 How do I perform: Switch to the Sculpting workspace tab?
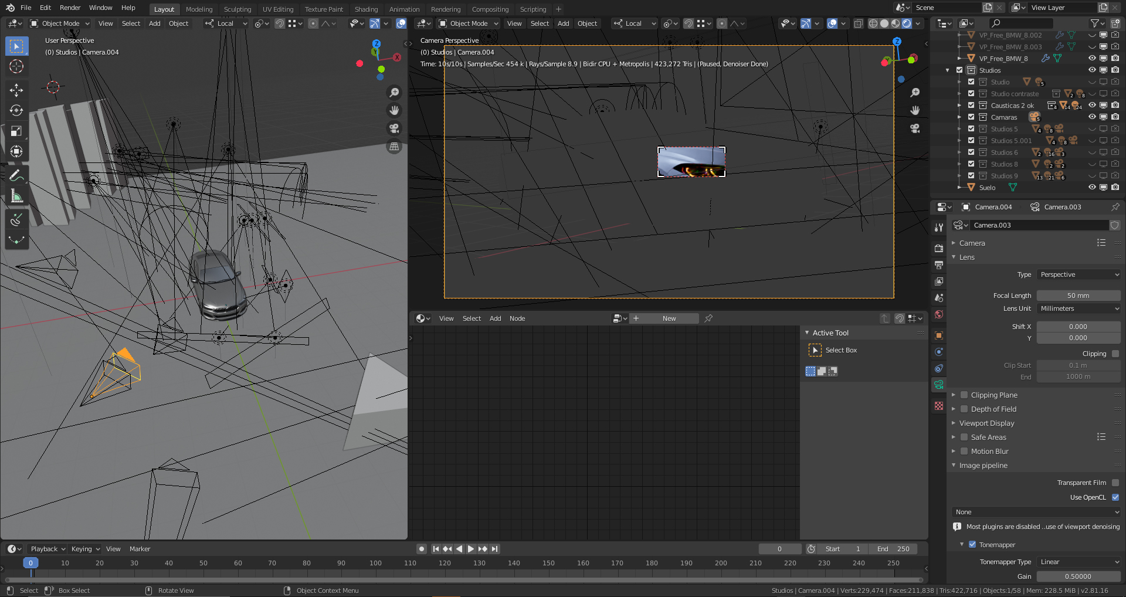[237, 9]
